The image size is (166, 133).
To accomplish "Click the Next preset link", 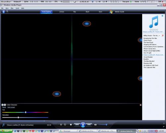I will 11,107.
